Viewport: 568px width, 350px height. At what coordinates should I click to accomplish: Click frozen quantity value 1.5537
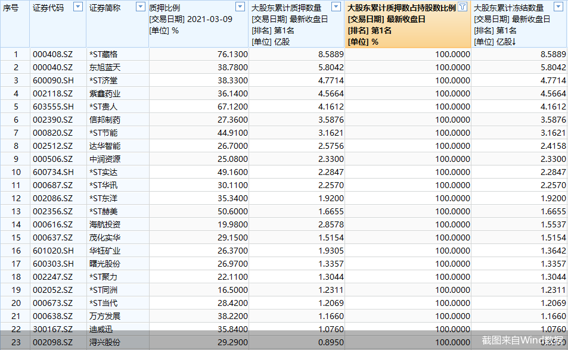coord(553,224)
